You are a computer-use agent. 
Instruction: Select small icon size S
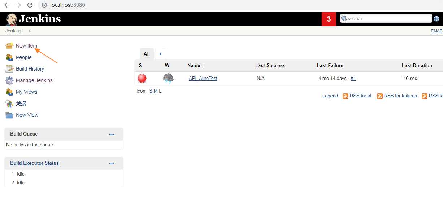[151, 91]
